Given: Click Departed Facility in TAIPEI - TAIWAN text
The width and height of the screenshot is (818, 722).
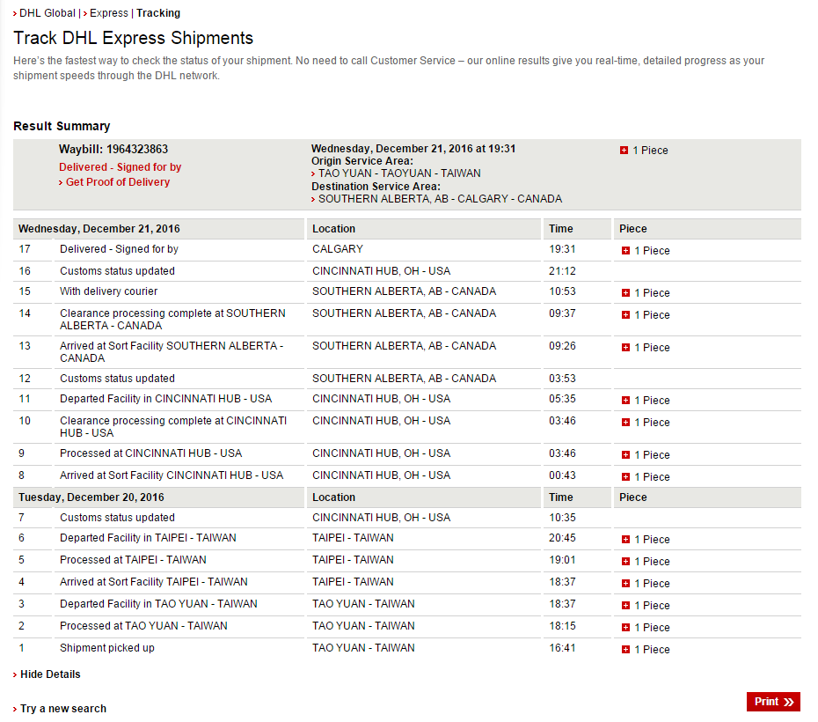Looking at the screenshot, I should pos(148,538).
